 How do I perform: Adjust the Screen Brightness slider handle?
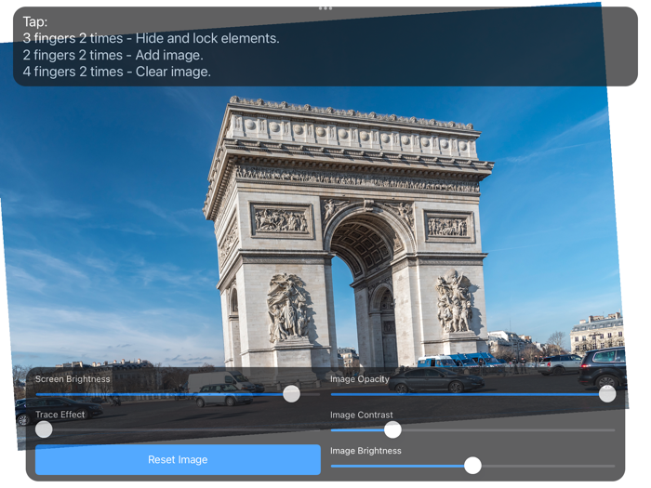pyautogui.click(x=291, y=394)
